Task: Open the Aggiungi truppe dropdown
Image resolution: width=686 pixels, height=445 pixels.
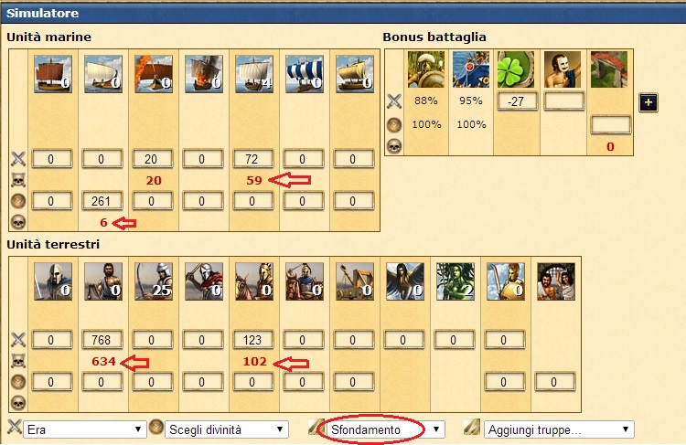Action: pos(559,429)
